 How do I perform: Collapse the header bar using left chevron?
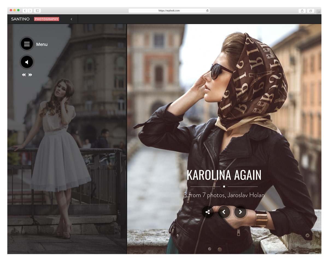click(71, 19)
